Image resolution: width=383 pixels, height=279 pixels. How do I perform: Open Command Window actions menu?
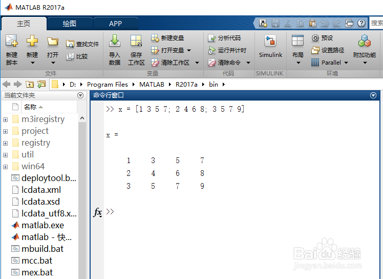[373, 95]
